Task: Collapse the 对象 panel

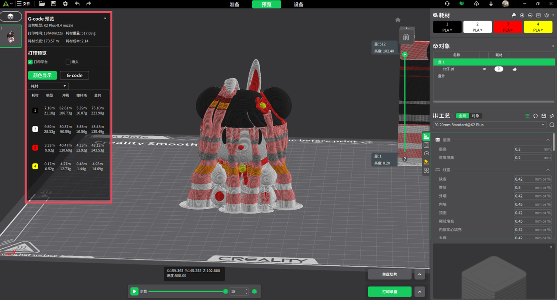Action: [x=553, y=46]
